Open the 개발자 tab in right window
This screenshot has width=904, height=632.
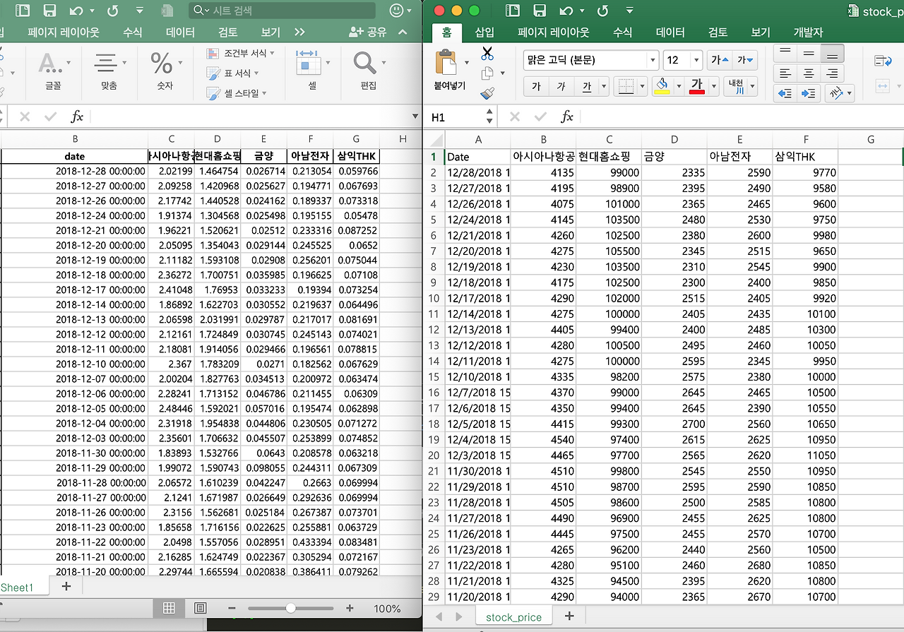tap(808, 32)
